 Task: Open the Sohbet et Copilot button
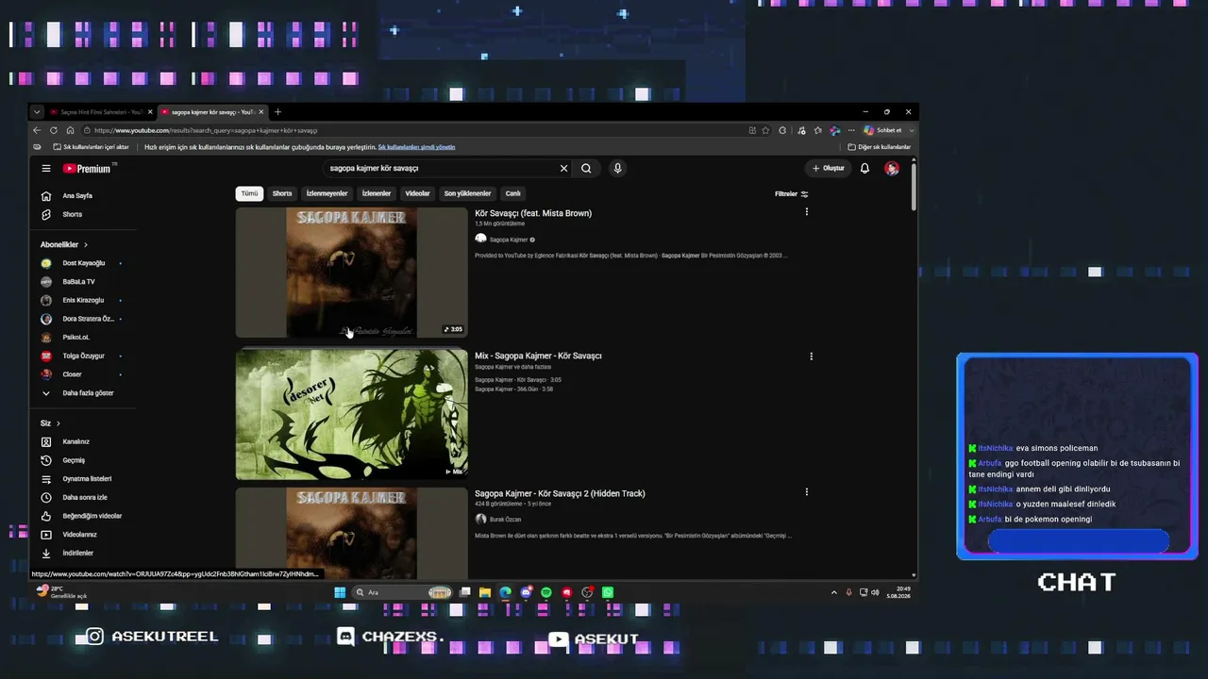pos(883,130)
